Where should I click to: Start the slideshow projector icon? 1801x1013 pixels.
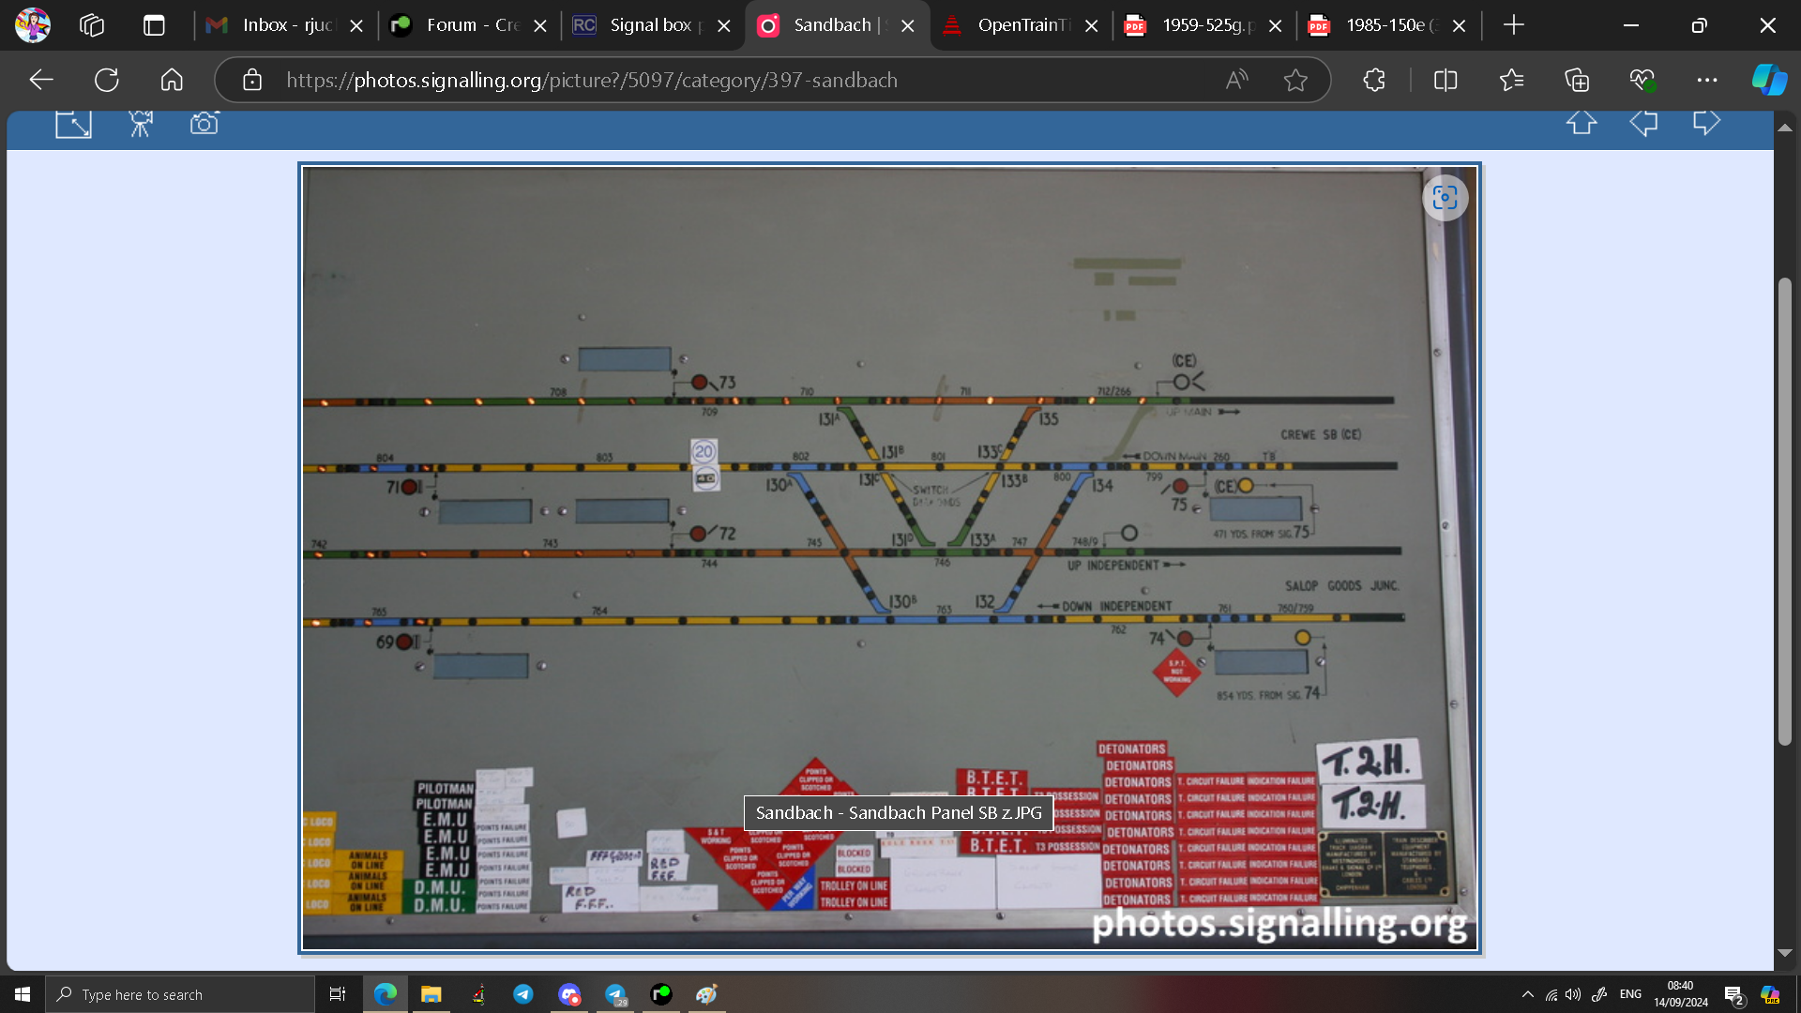pyautogui.click(x=141, y=123)
